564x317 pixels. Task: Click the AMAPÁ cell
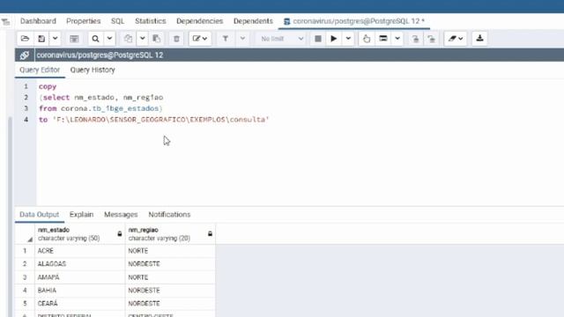point(80,277)
